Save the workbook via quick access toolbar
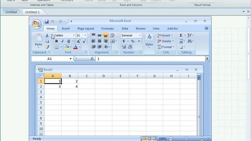Viewport: 251px width, 141px height. click(47, 22)
